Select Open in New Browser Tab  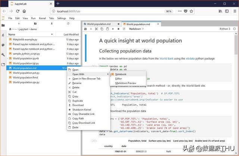[89, 79]
